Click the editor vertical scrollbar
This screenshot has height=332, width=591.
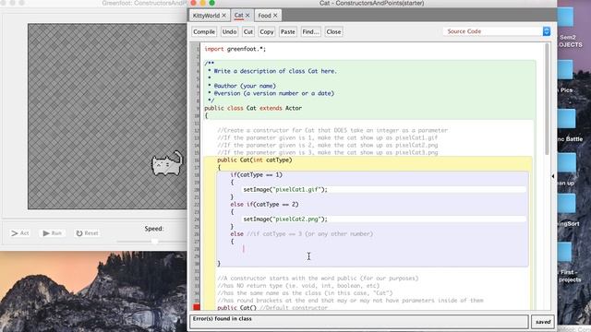[547, 99]
